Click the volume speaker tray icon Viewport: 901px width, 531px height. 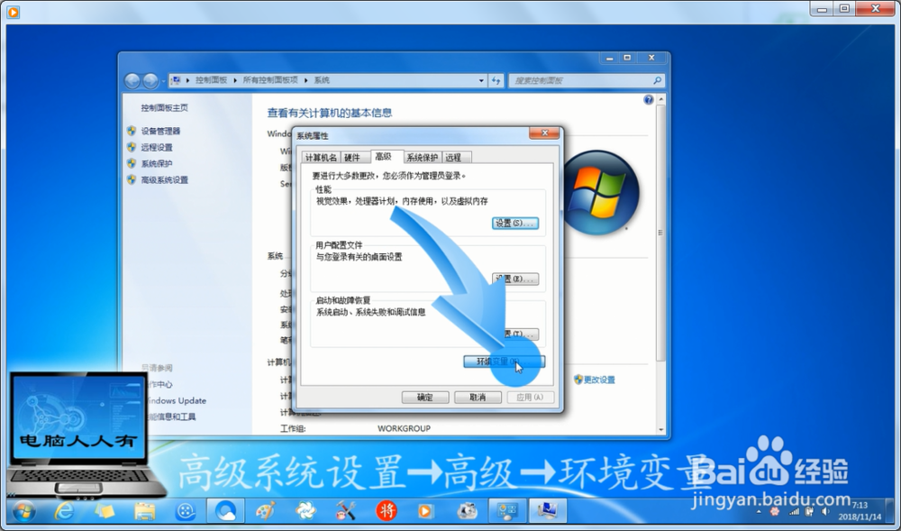pos(825,511)
